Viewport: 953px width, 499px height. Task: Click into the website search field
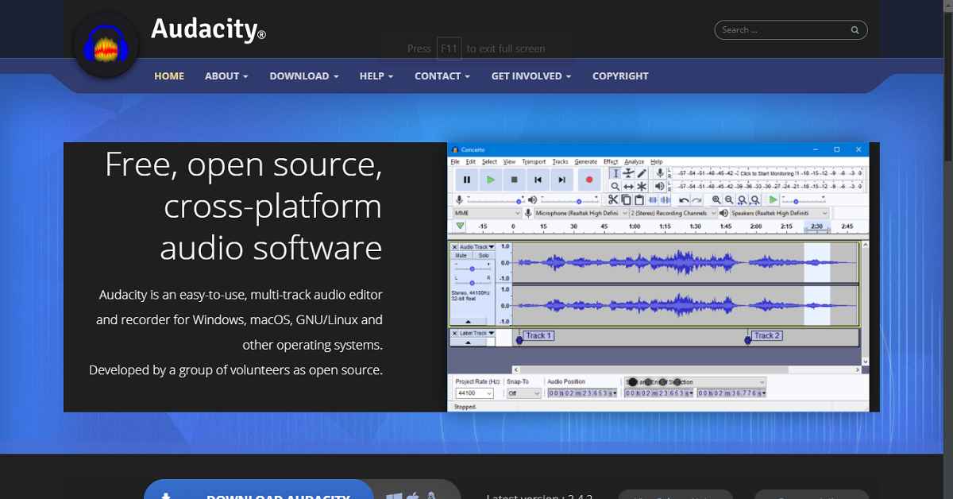click(x=781, y=30)
